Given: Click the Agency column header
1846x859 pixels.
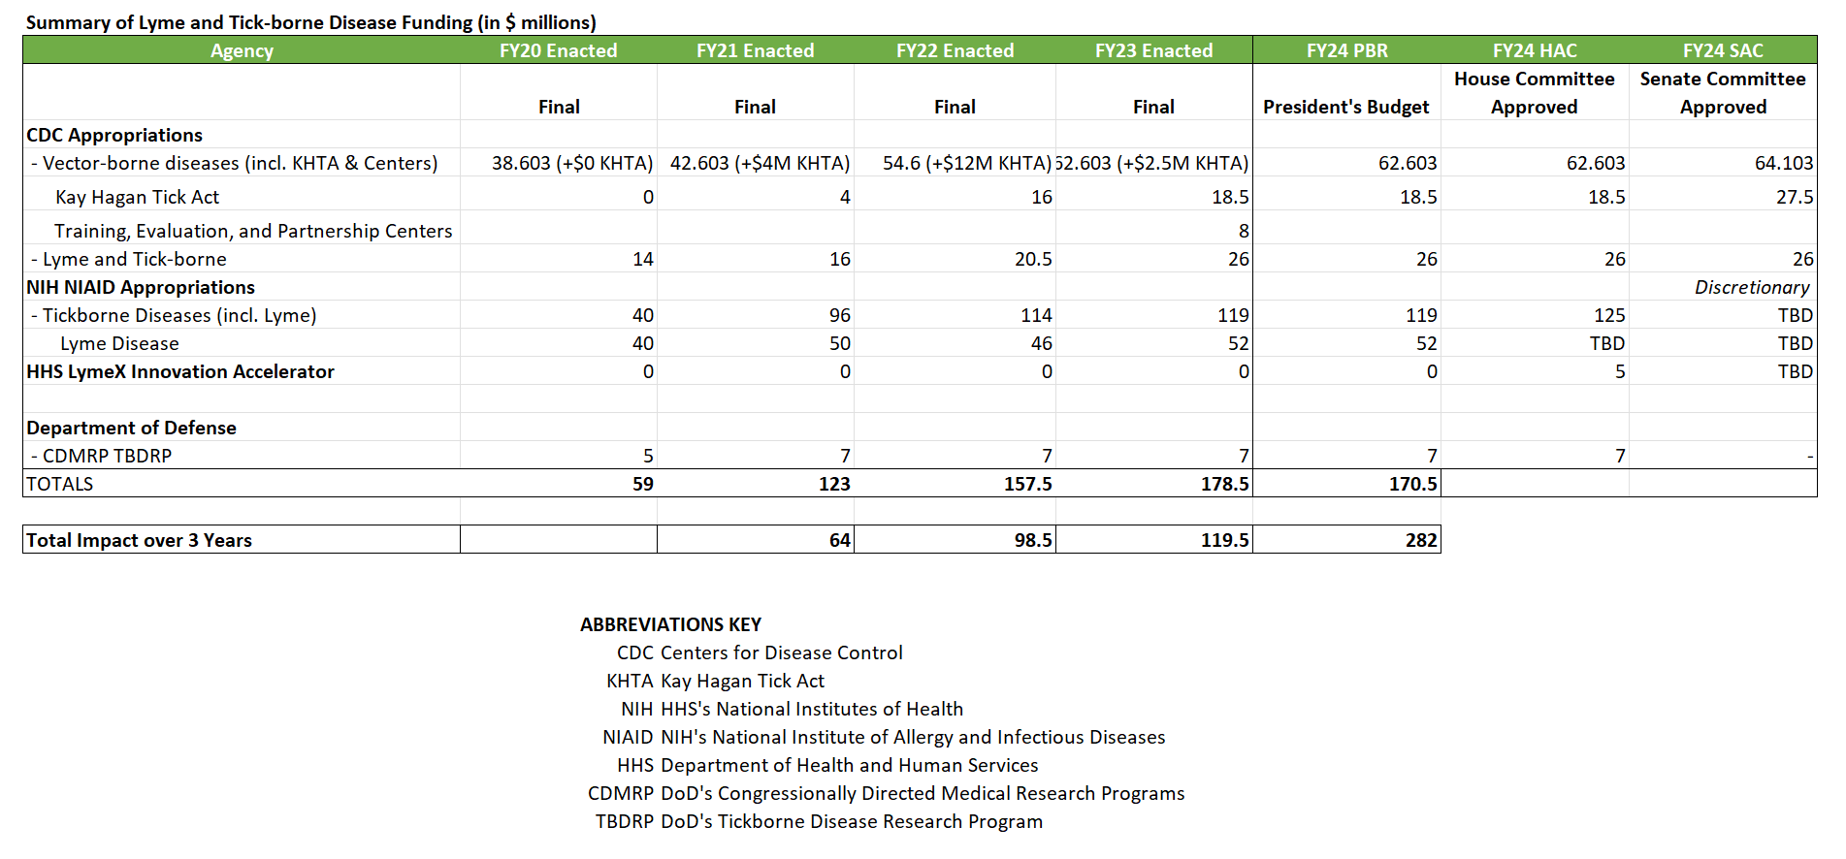Looking at the screenshot, I should coord(242,50).
